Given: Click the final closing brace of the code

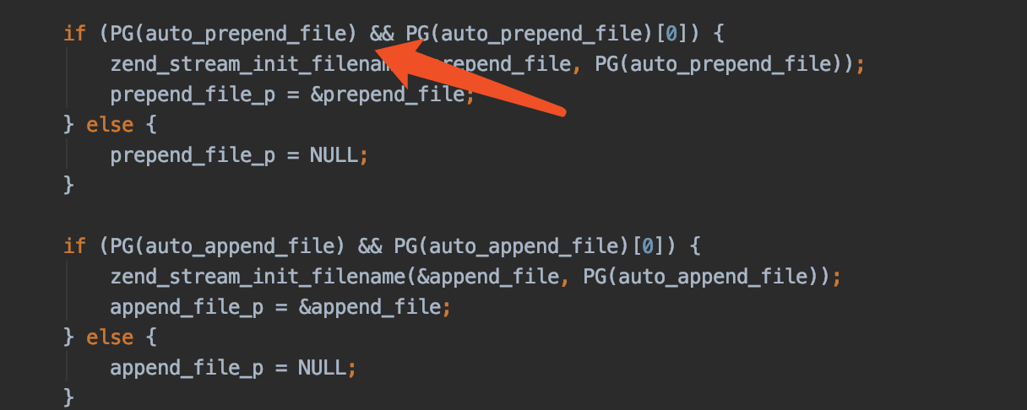Looking at the screenshot, I should click(x=69, y=397).
